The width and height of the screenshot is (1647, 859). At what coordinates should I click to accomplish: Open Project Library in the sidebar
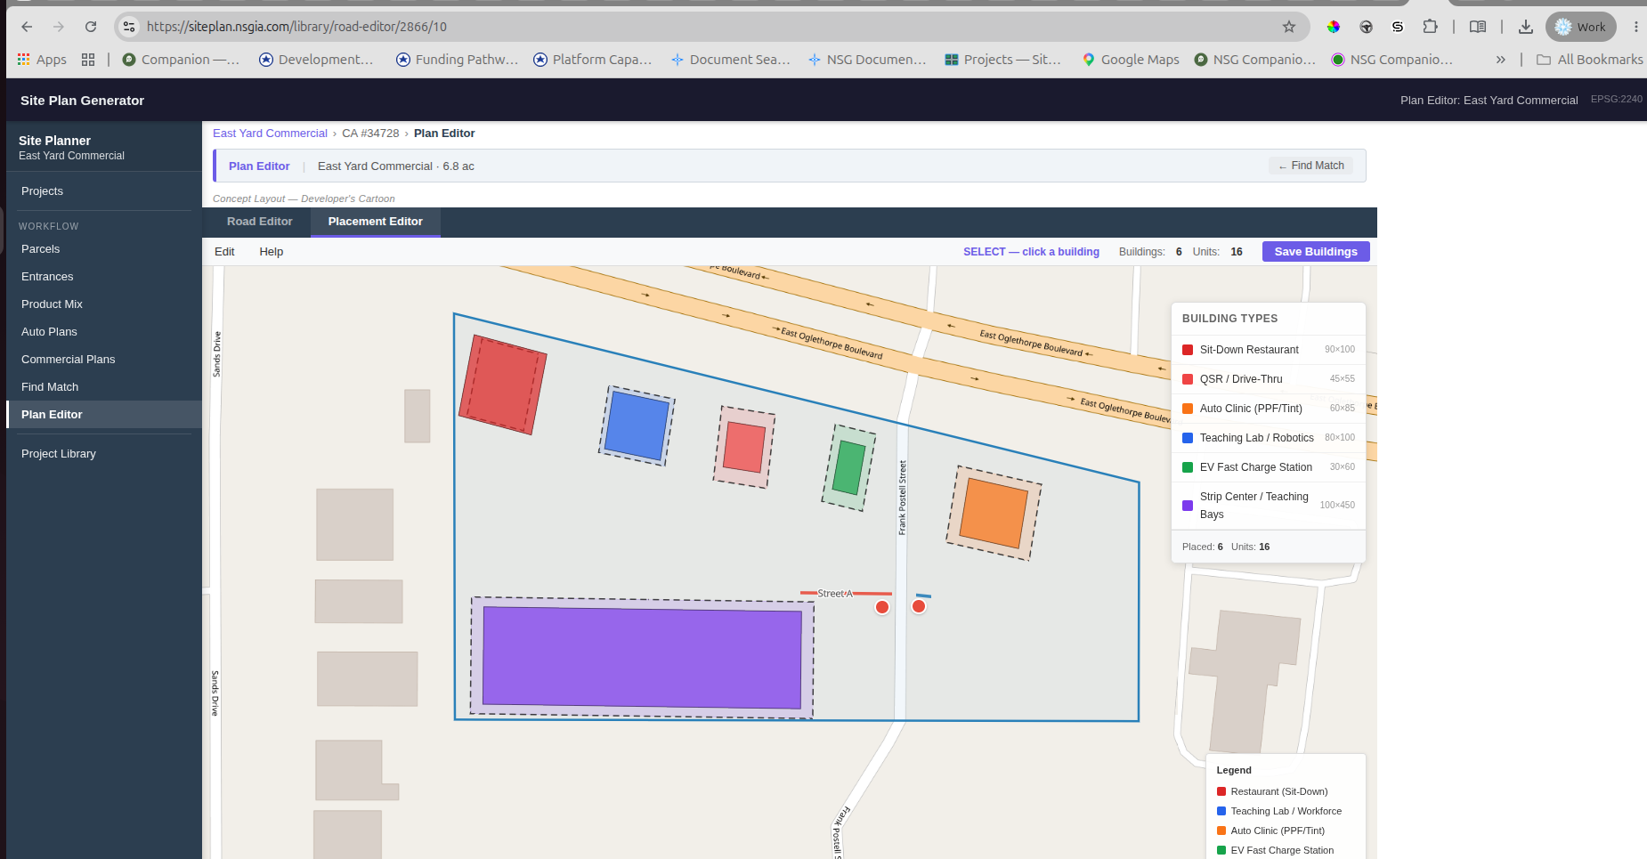104,454
